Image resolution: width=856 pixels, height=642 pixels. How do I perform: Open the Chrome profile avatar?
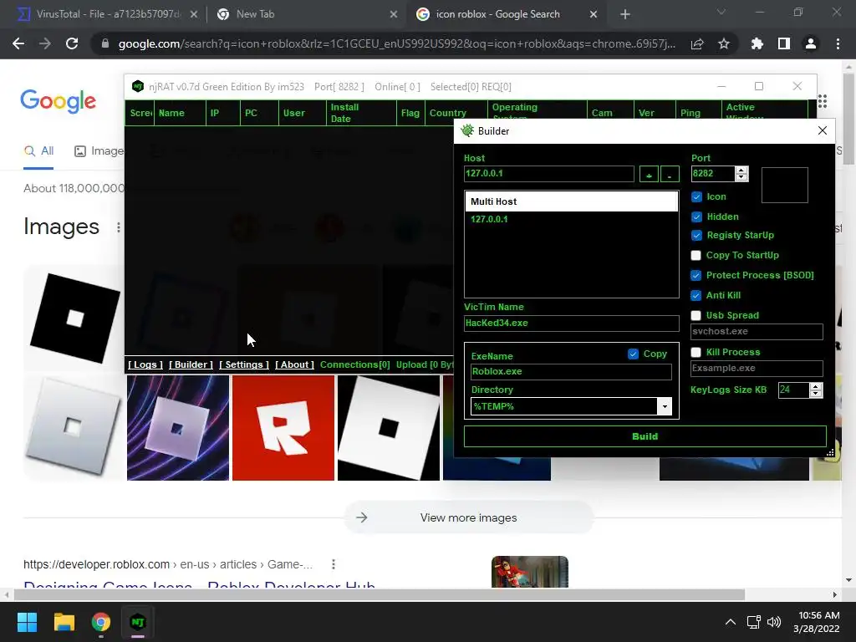[811, 43]
